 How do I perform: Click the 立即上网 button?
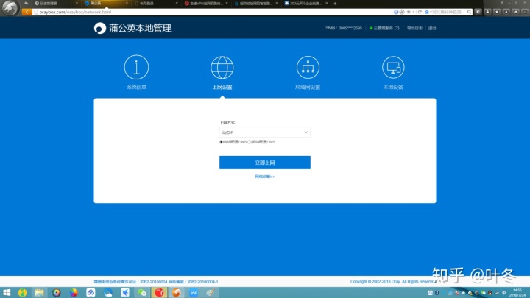pos(265,163)
